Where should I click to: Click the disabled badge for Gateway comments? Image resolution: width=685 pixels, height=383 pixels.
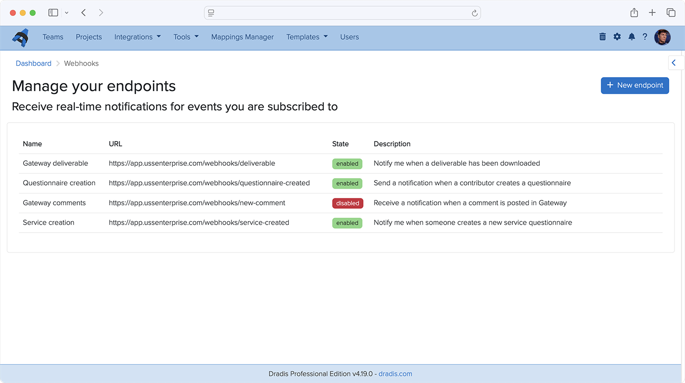pos(348,203)
